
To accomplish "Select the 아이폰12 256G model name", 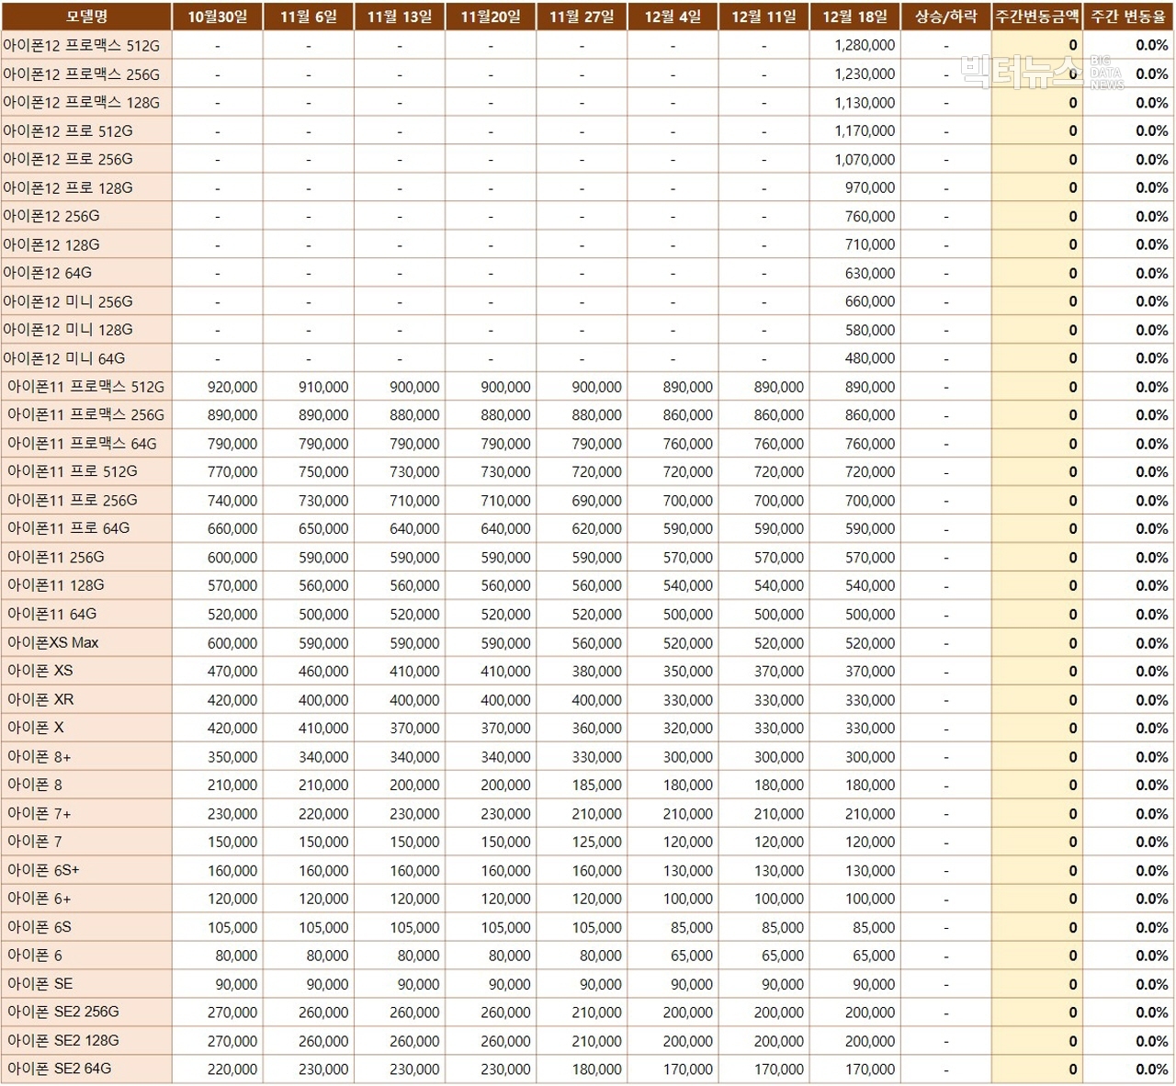I will [51, 216].
